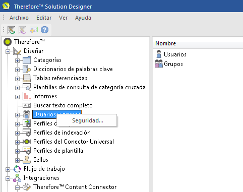The width and height of the screenshot is (243, 192).
Task: Click the Diseñar ruler-and-pencil icon
Action: coord(17,51)
